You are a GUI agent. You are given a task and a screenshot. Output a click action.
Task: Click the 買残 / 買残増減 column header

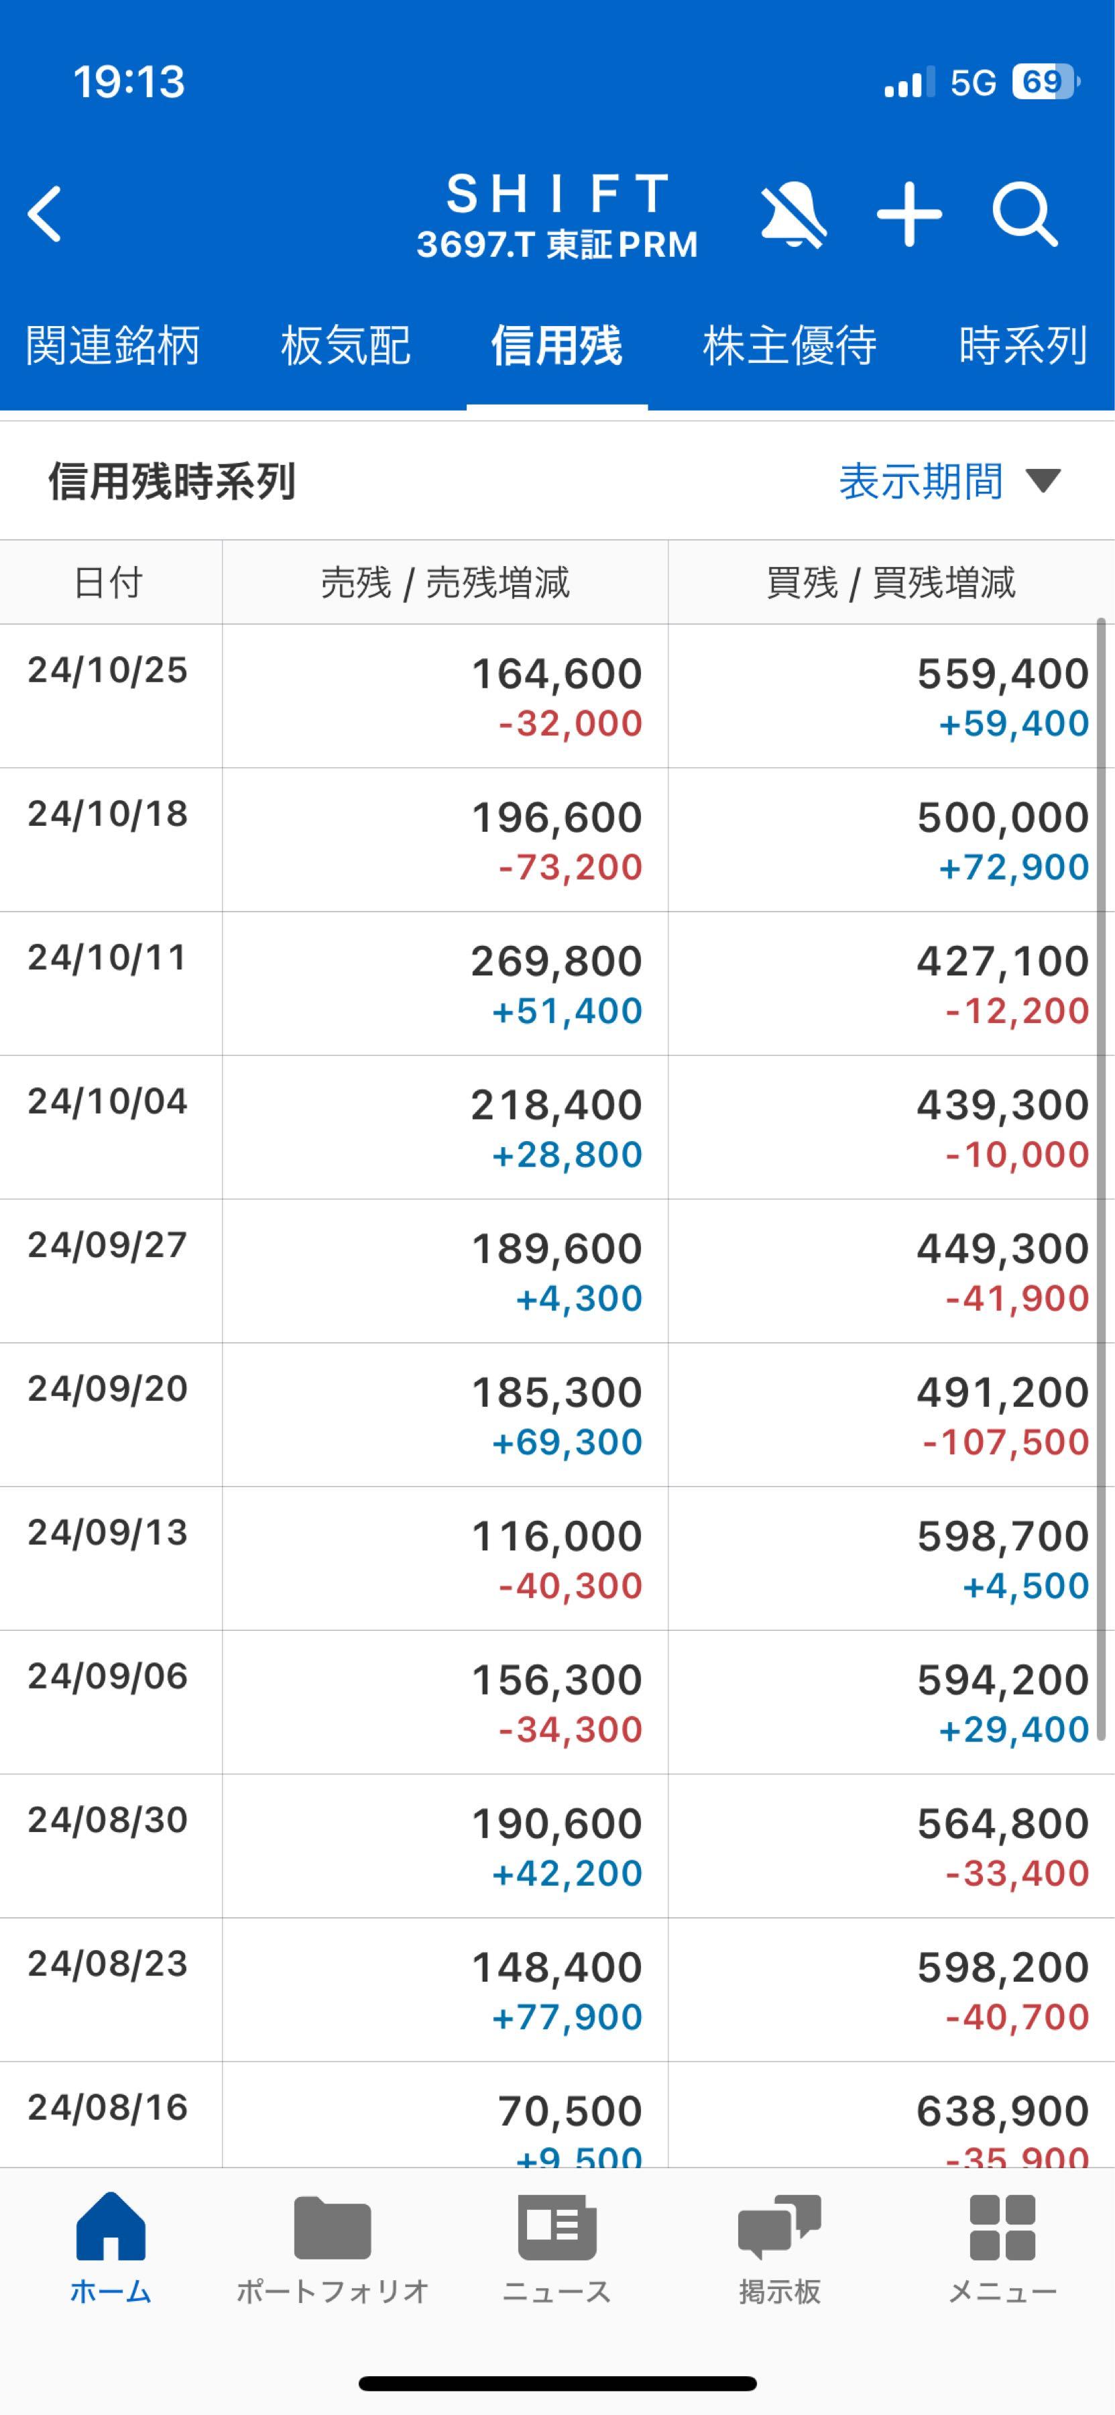890,583
